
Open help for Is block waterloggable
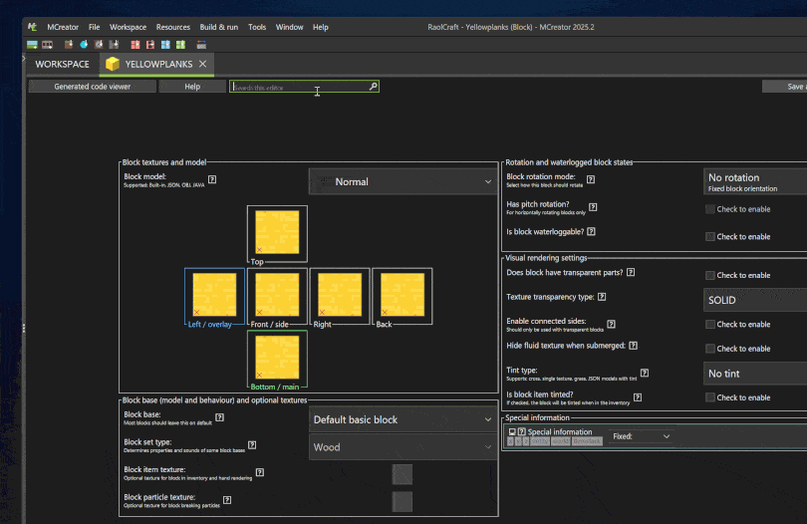pos(592,232)
